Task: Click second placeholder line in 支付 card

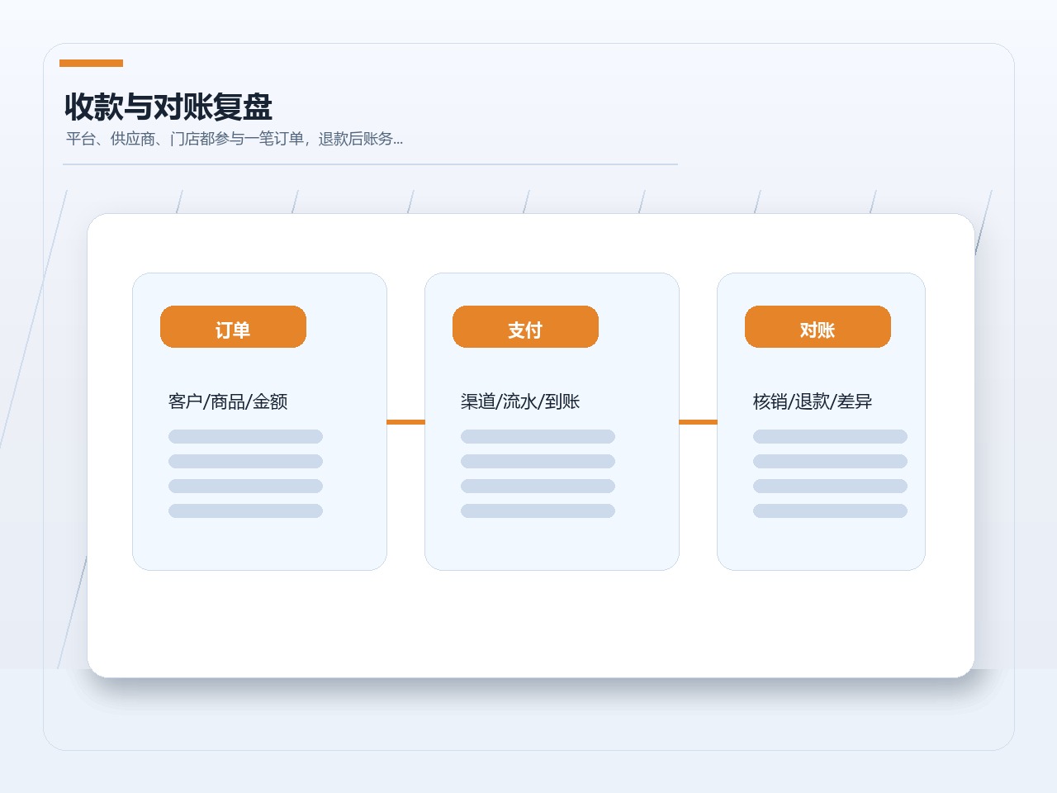Action: click(538, 461)
